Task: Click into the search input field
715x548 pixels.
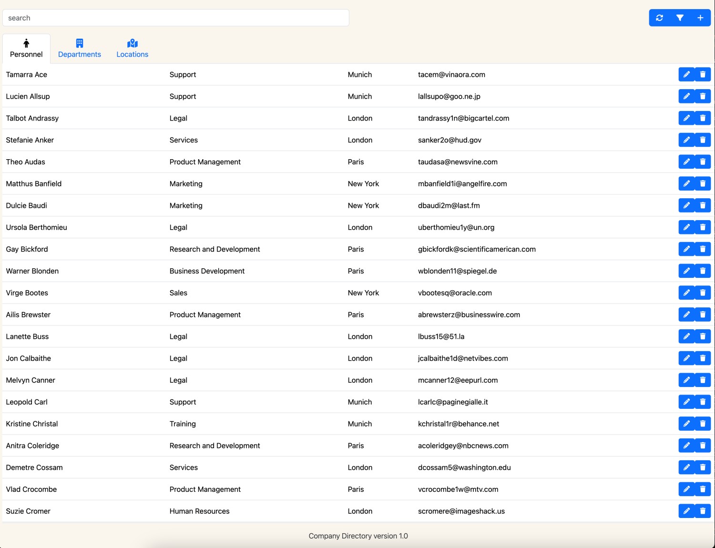Action: coord(175,18)
